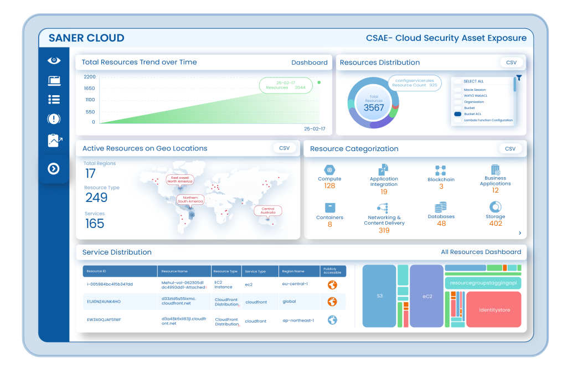Click the Containers category icon
Viewport: 567px width, 378px height.
point(330,208)
